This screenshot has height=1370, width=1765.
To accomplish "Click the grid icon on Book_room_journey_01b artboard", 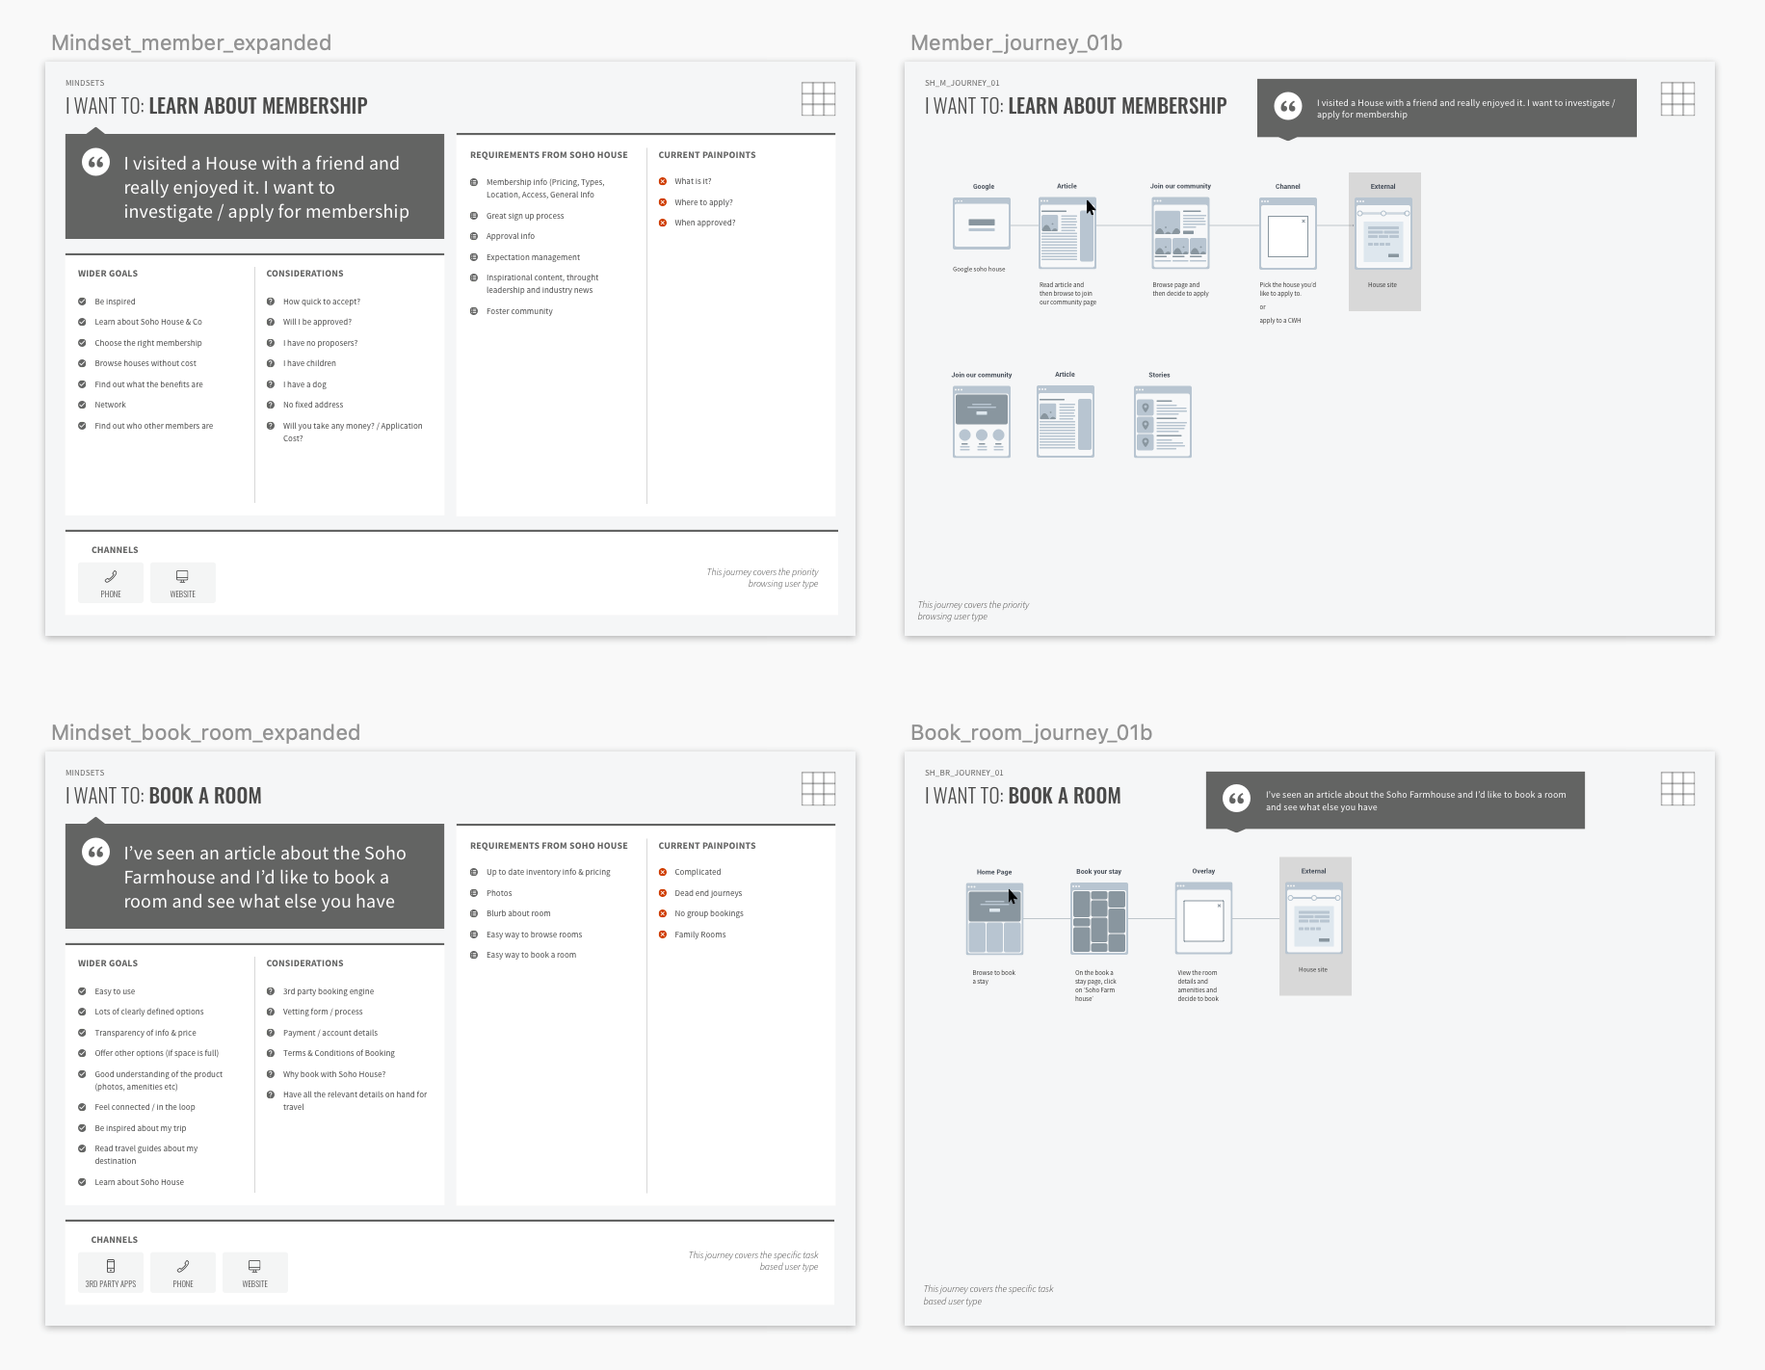I will 1677,789.
